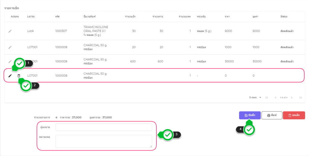Click the Status column header
The height and width of the screenshot is (156, 309).
284,17
